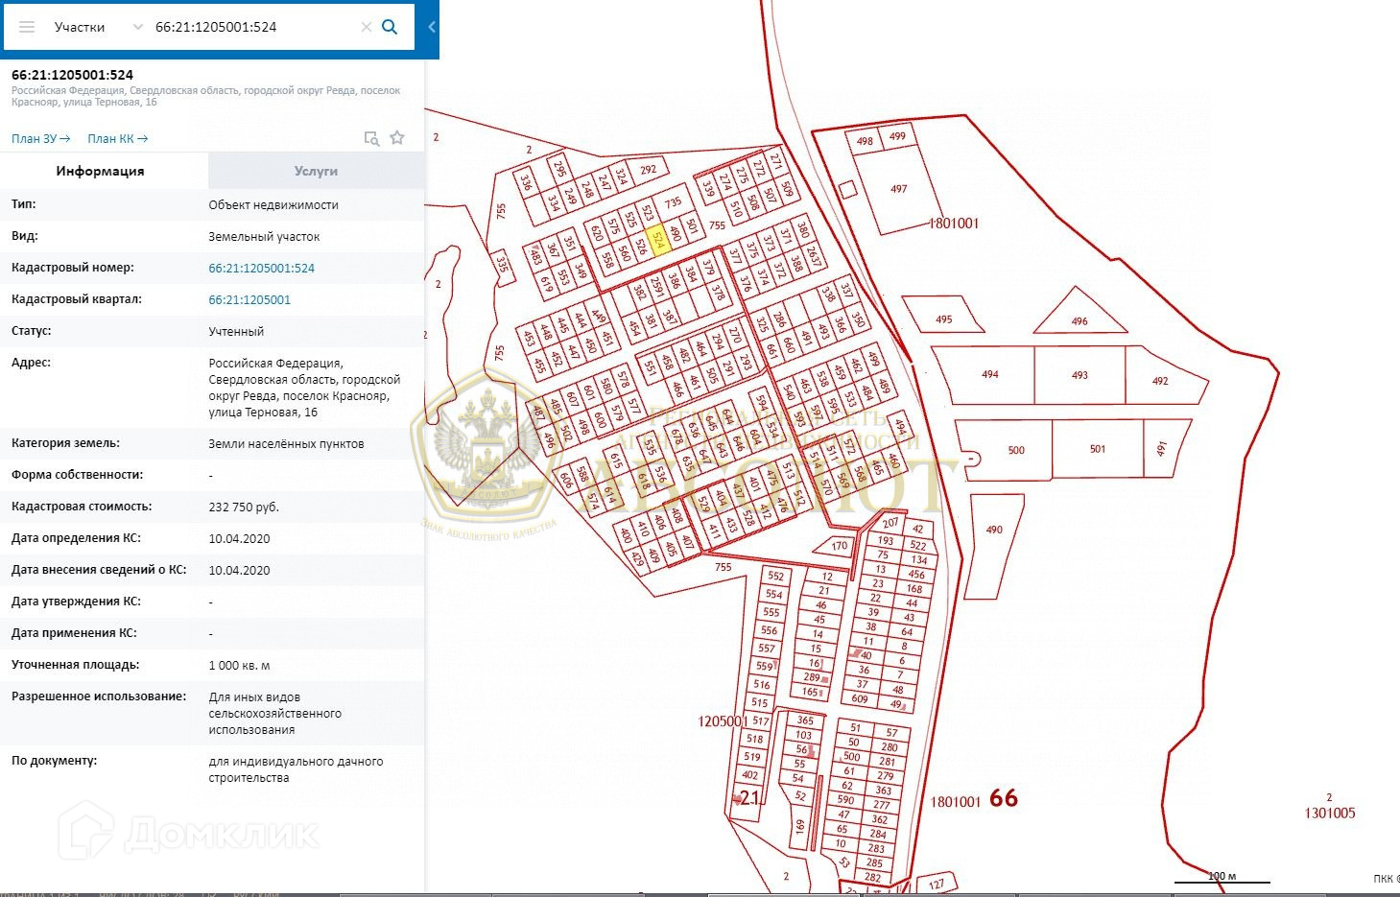This screenshot has height=897, width=1400.
Task: Select the value 'Земли населённых пунктов'
Action: [286, 444]
